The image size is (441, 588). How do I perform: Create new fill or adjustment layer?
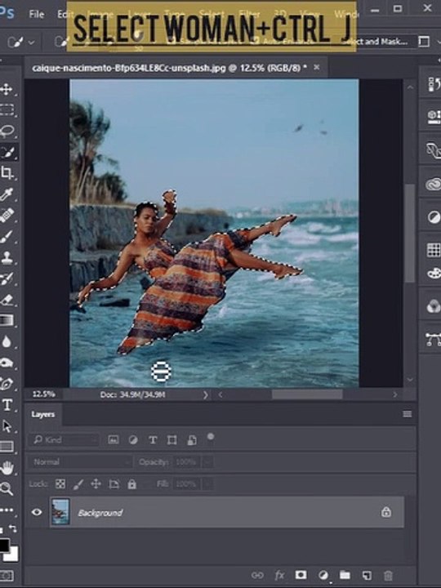coord(323,575)
